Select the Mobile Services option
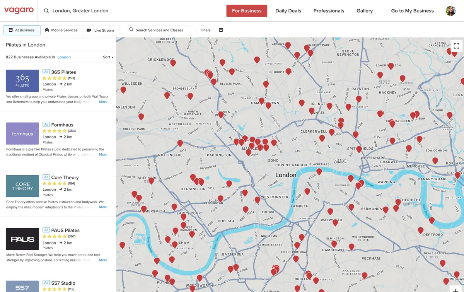 click(x=61, y=30)
